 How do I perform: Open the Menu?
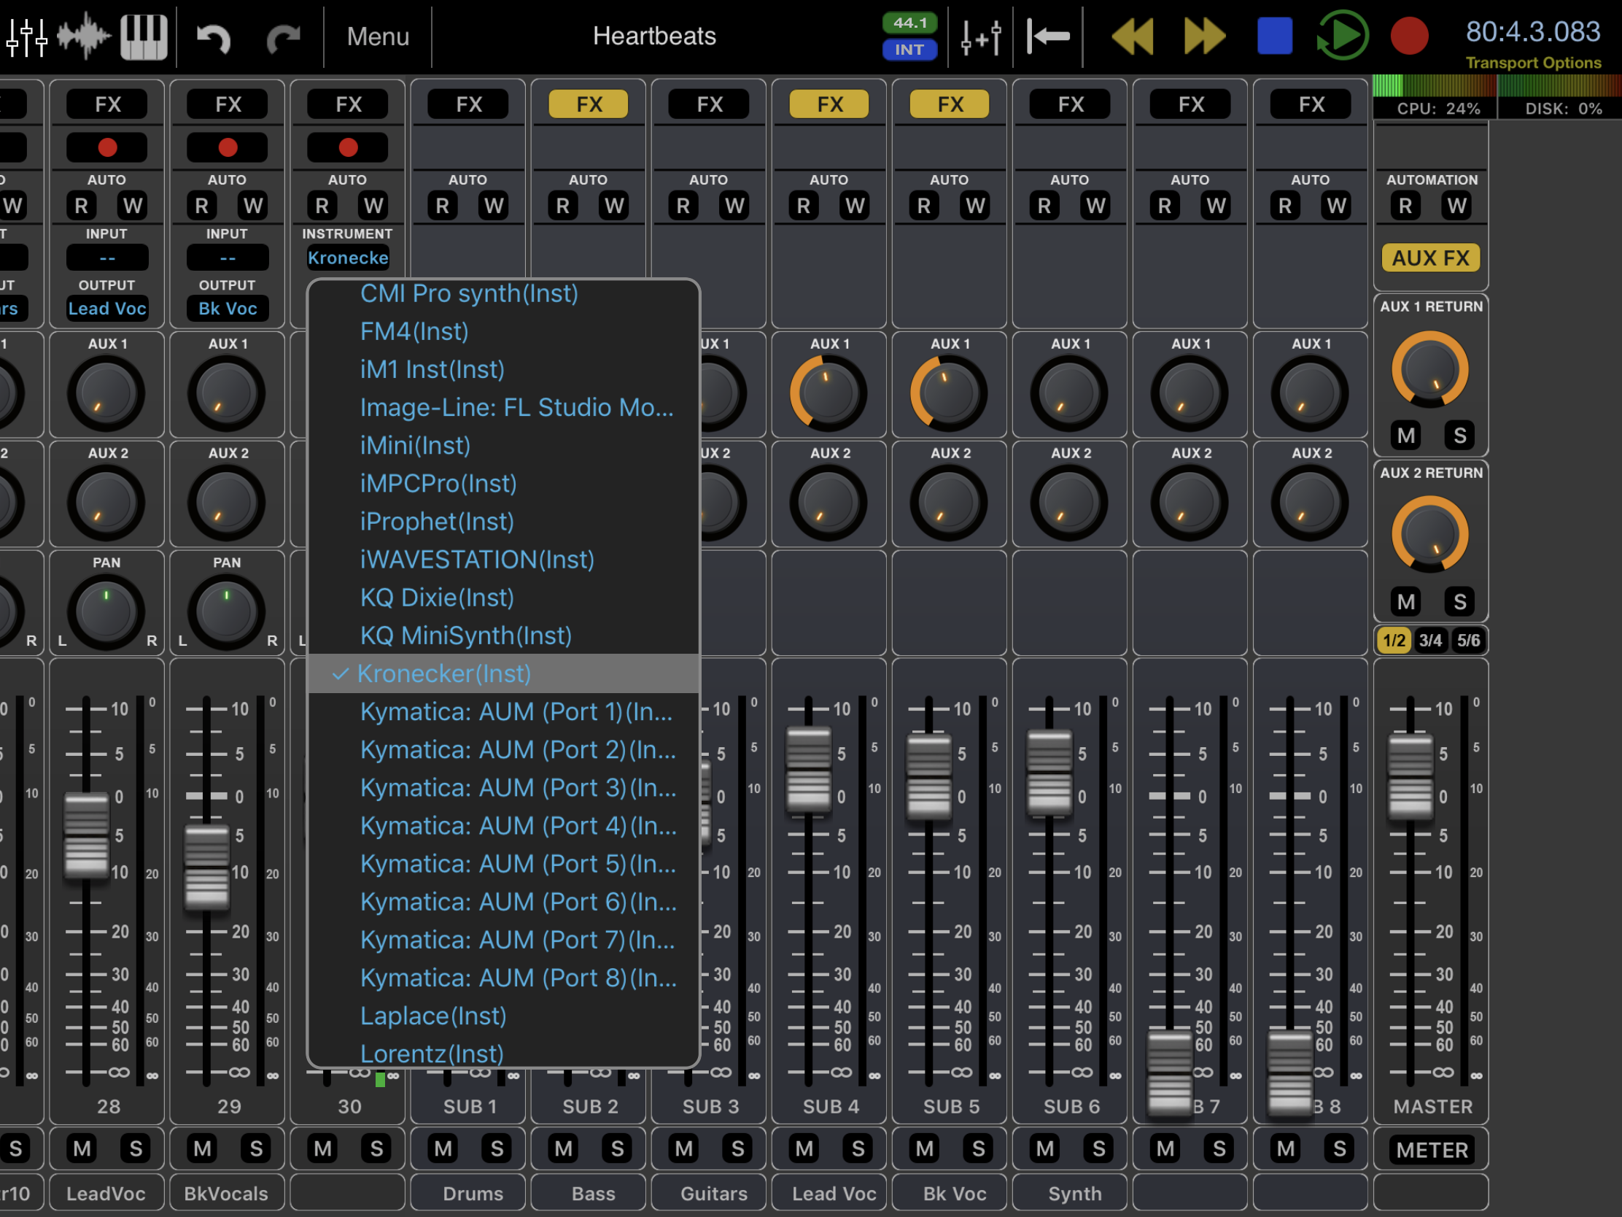[379, 36]
